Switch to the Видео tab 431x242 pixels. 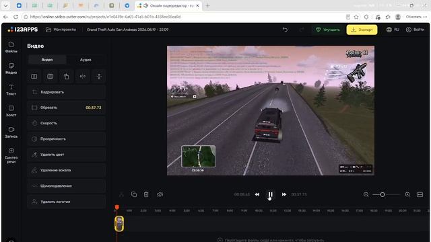point(47,60)
